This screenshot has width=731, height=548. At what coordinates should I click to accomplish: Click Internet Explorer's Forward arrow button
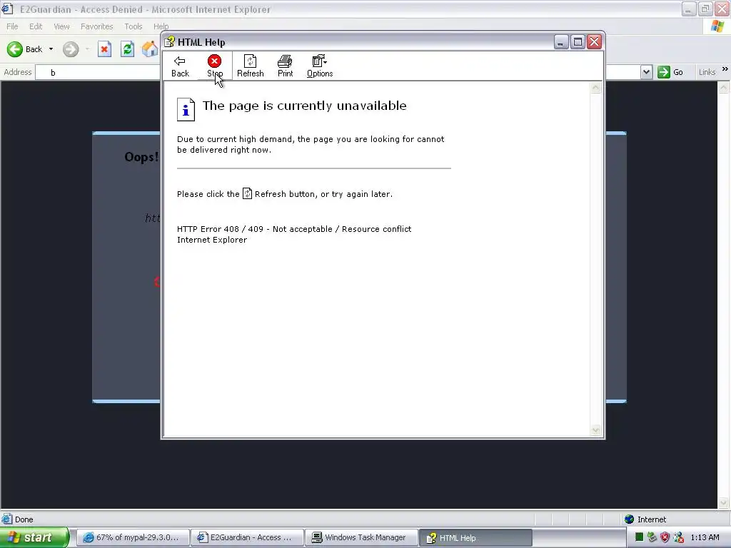point(71,49)
